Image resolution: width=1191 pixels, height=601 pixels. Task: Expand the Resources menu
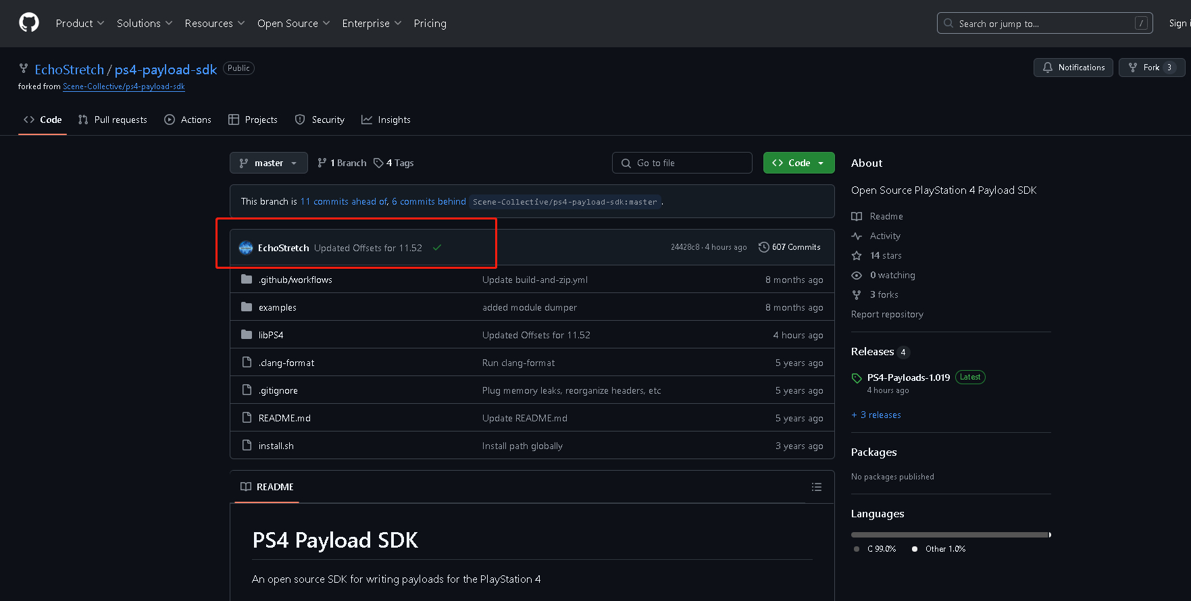215,23
